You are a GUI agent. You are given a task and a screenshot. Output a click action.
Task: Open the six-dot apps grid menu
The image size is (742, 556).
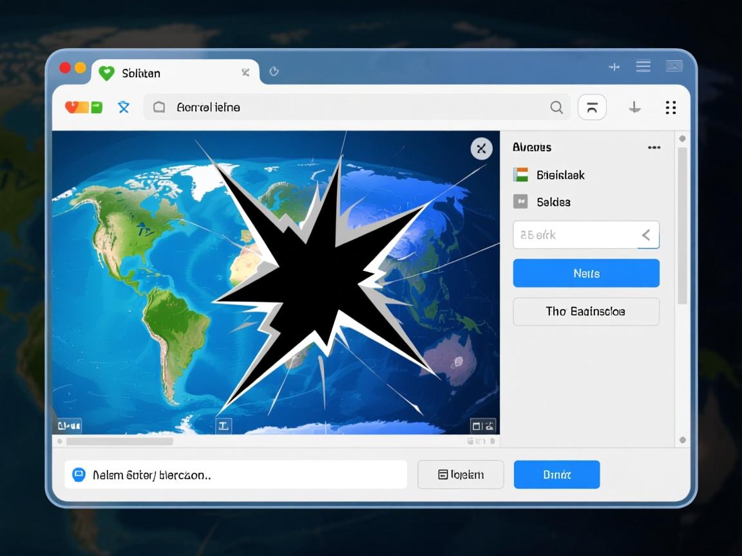[671, 107]
